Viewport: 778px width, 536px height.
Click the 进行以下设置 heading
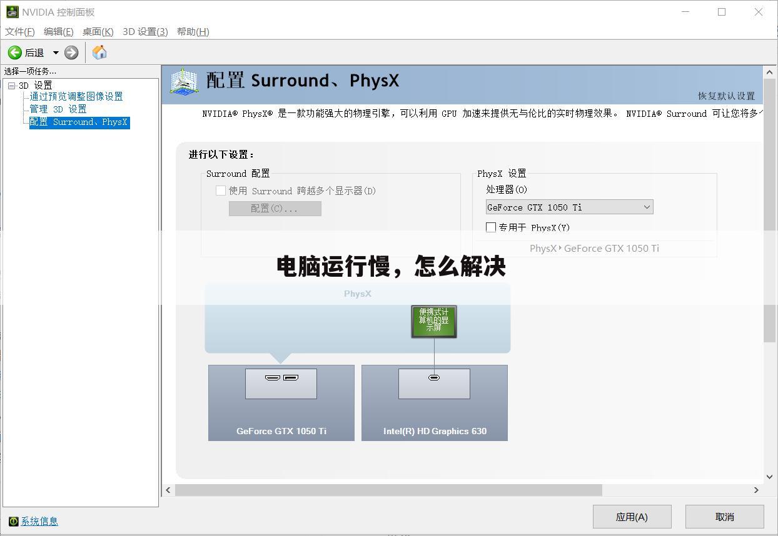pos(222,154)
